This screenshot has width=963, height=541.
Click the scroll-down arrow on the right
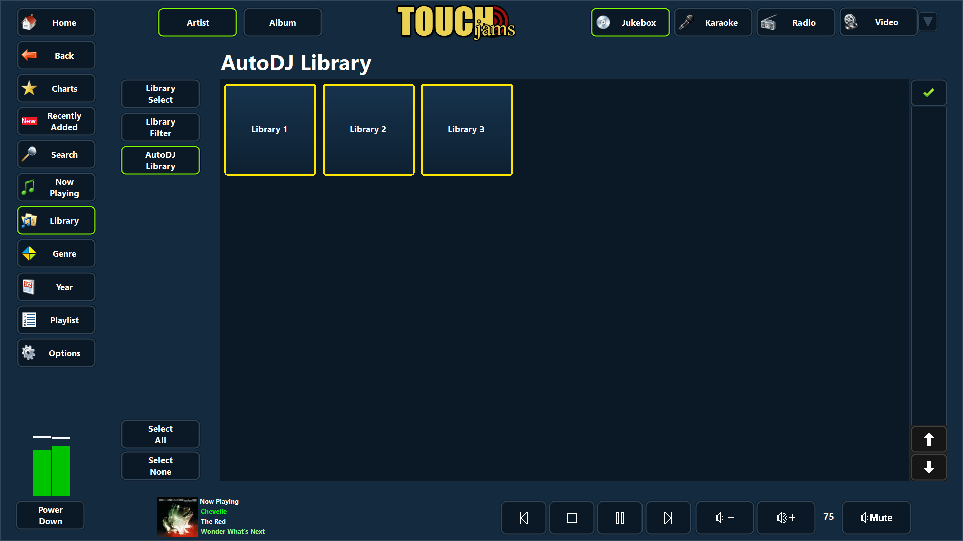[x=928, y=467]
